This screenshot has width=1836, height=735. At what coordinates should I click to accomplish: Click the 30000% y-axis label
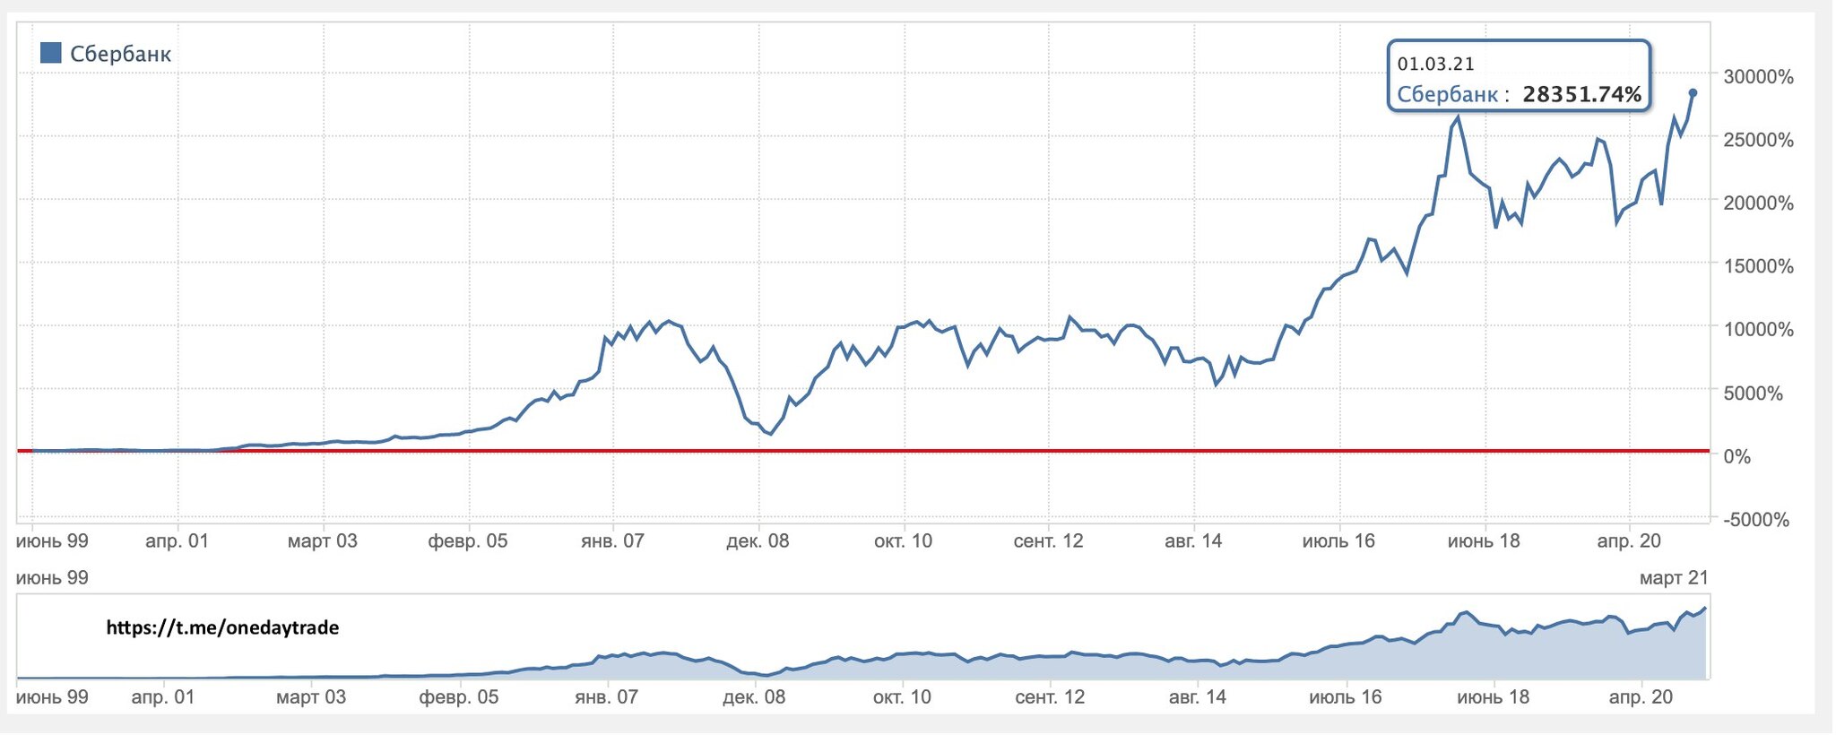[1758, 77]
